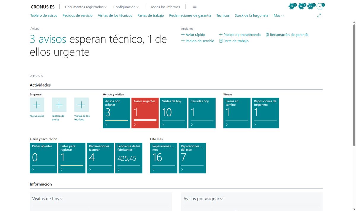Viewport: 356px width, 211px height.
Task: Click arrow on Pendiente de los fabricantes tile
Action: coord(119,170)
